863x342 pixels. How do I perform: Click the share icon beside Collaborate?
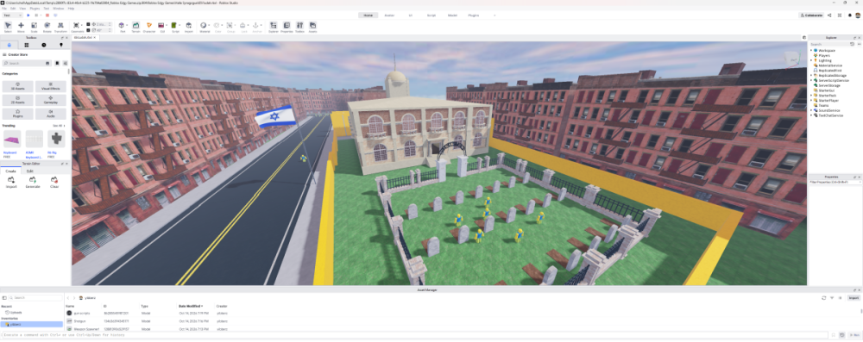click(x=829, y=16)
